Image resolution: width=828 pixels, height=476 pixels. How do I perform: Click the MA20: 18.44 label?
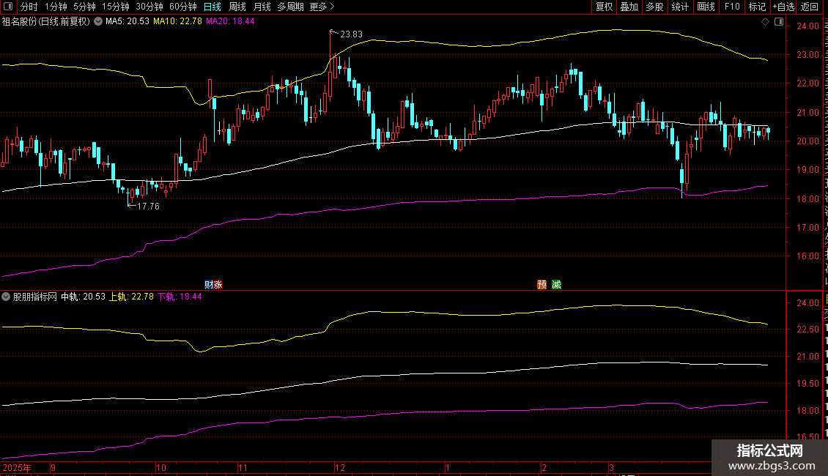point(230,22)
